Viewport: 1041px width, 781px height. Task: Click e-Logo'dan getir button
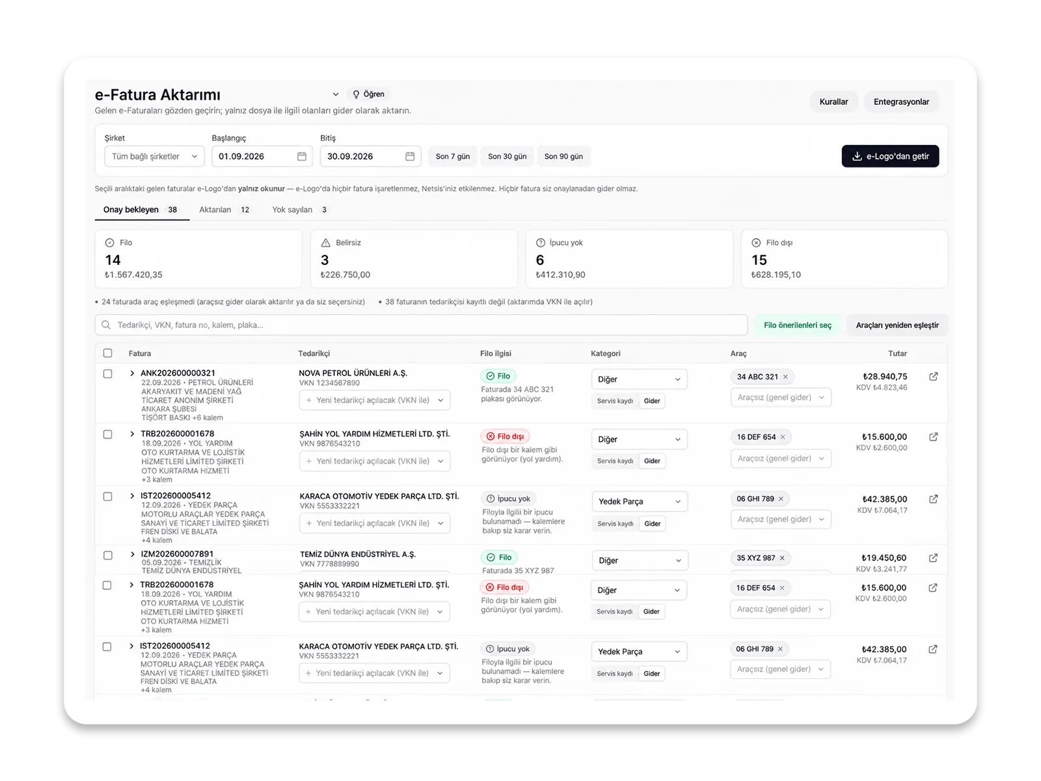[890, 156]
